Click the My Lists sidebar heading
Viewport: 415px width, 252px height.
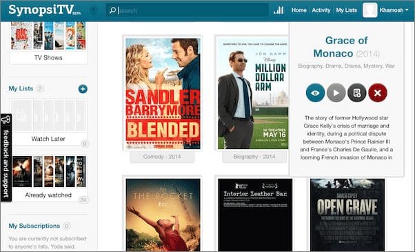click(x=21, y=88)
